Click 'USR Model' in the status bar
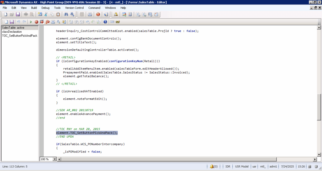This screenshot has height=171, width=322. point(242,167)
